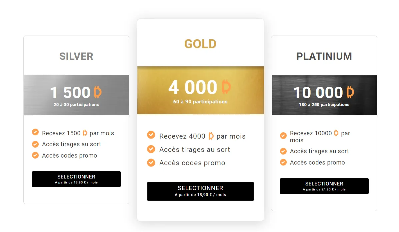The width and height of the screenshot is (399, 232).
Task: Click the coin icon in 'Recevez 1500' line
Action: (x=85, y=133)
